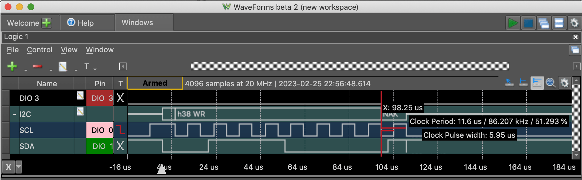Open T trigger dropdown arrow
The height and width of the screenshot is (180, 582).
point(95,69)
